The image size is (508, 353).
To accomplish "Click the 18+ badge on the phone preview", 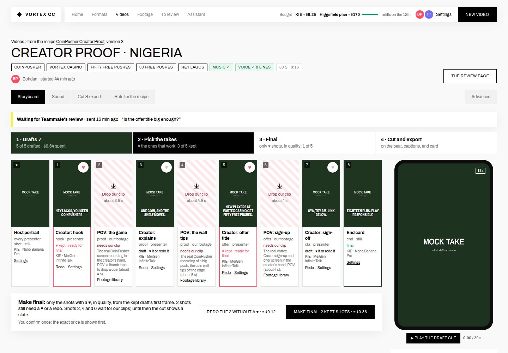I will (x=480, y=170).
